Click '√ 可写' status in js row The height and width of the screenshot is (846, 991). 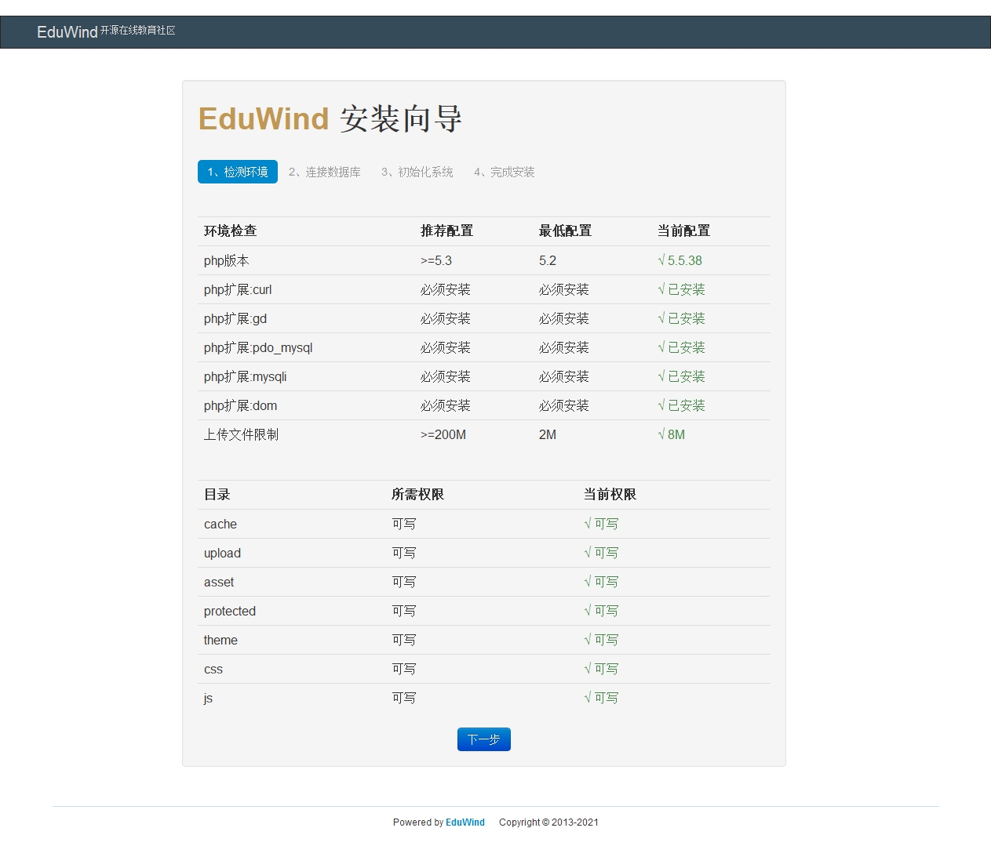601,698
